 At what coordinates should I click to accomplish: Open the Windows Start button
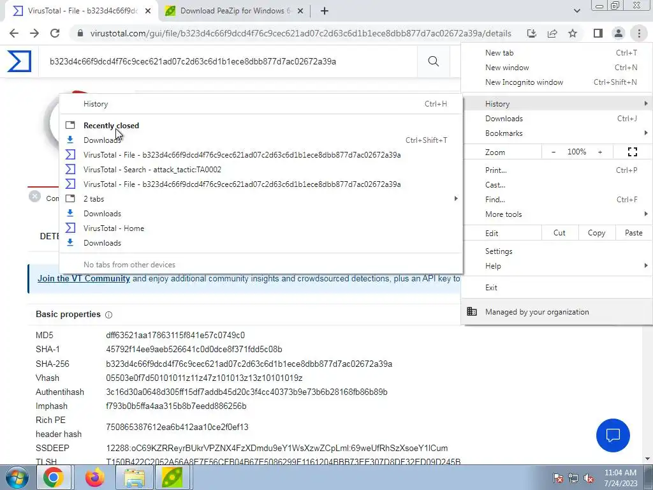click(17, 477)
